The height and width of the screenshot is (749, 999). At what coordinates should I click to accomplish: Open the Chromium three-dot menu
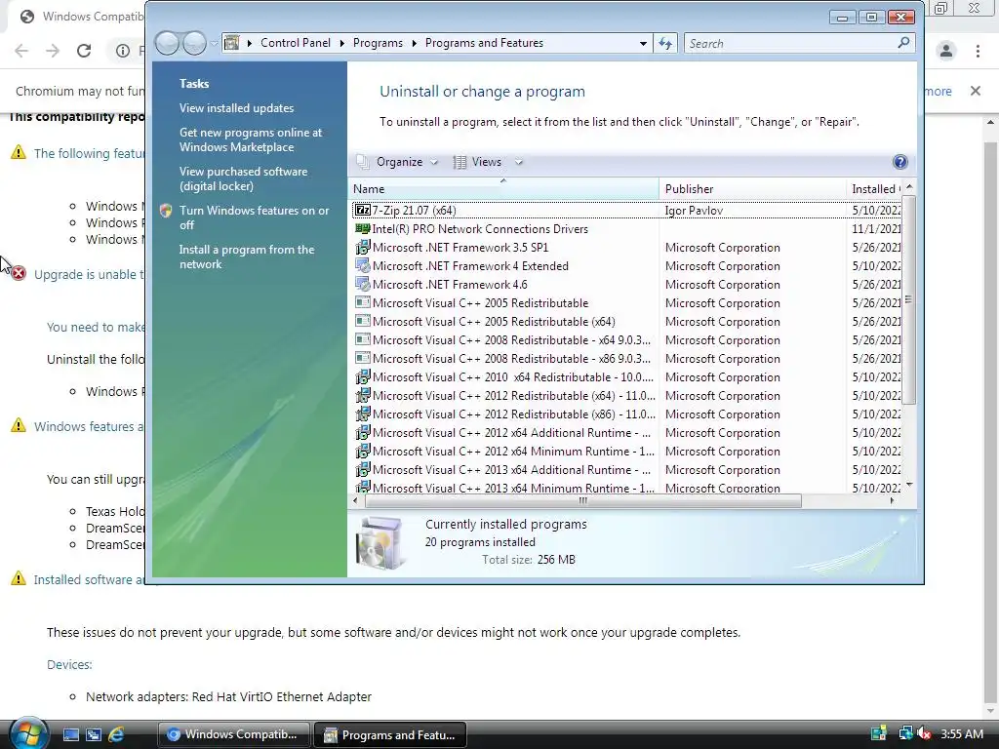point(978,51)
